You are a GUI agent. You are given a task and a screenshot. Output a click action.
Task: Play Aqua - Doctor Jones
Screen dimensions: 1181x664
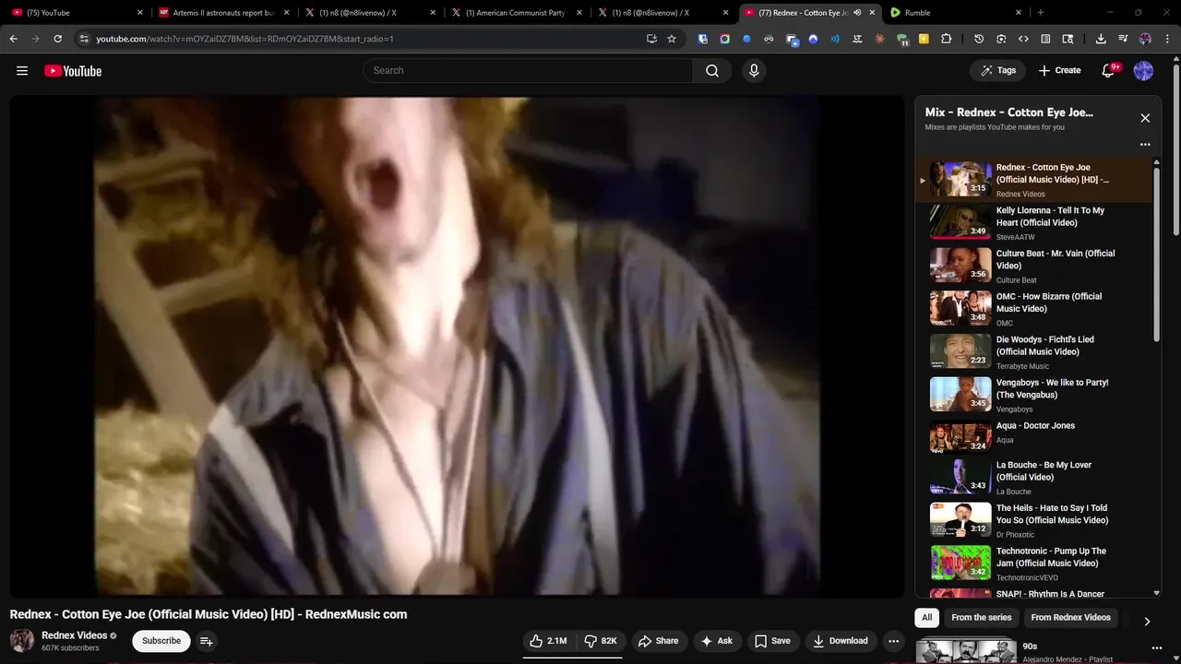click(x=1033, y=438)
